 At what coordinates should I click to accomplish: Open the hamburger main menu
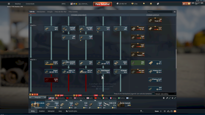(x=9, y=4)
